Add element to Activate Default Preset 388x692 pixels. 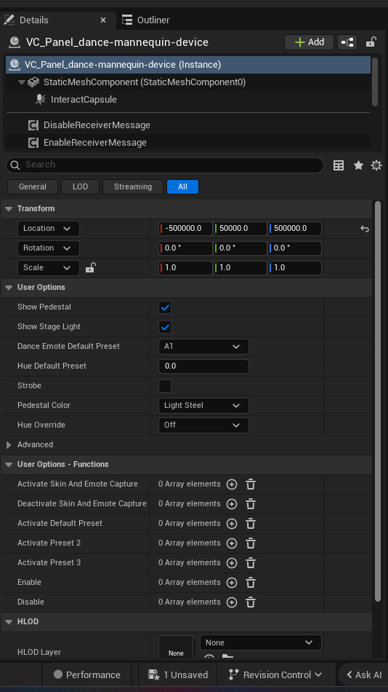coord(232,524)
